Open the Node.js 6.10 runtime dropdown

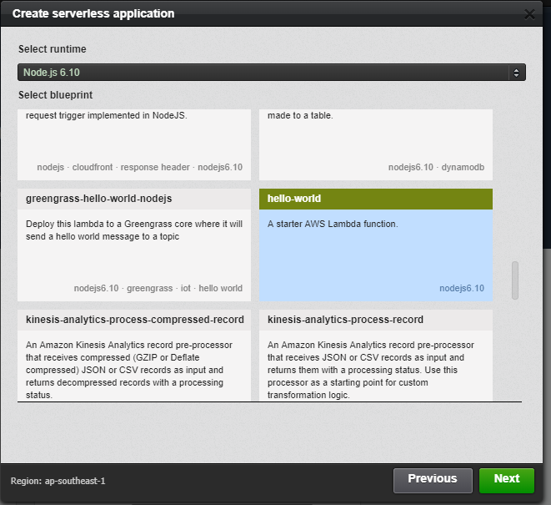pyautogui.click(x=271, y=72)
